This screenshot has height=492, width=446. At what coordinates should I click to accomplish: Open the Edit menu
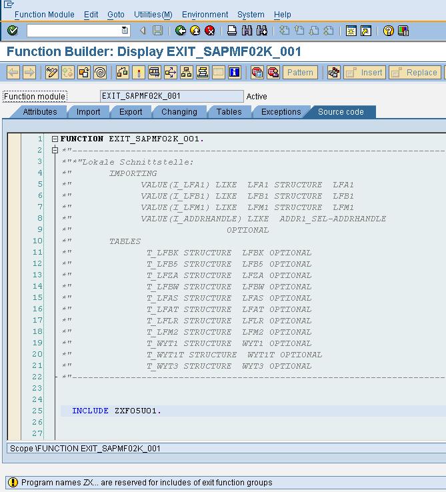click(91, 15)
